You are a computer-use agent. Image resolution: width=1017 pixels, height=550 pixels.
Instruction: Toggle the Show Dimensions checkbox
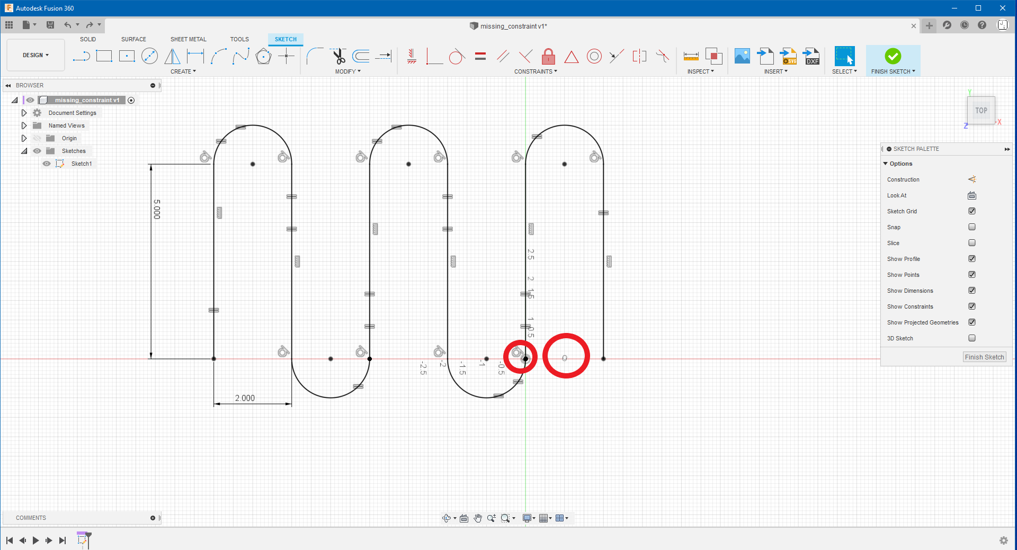[x=972, y=291]
